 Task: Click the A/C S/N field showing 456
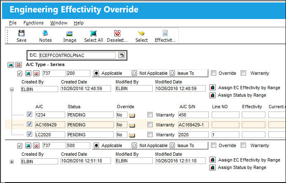[x=193, y=115]
